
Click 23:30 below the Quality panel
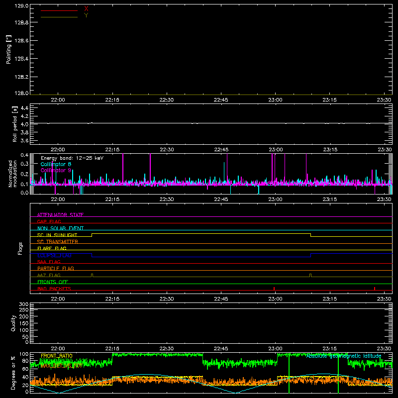point(384,349)
